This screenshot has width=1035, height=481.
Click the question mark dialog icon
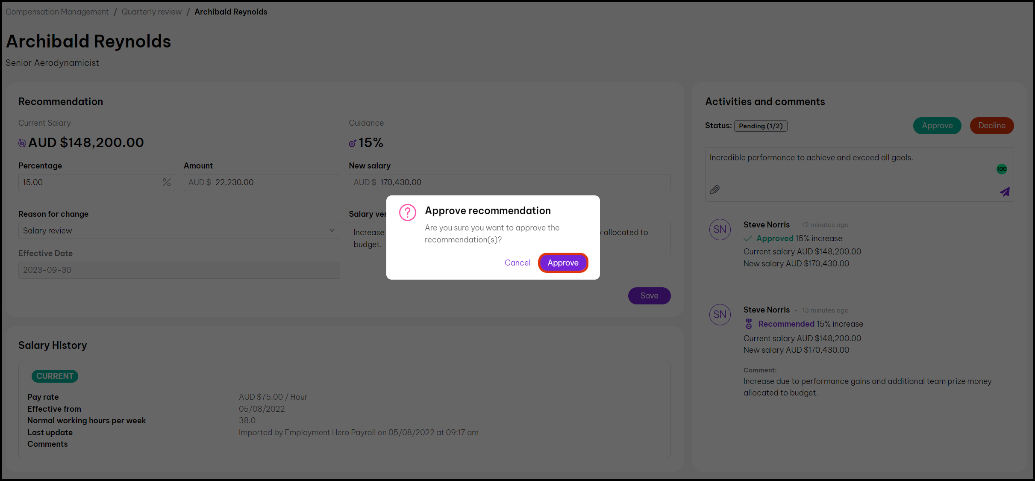[407, 212]
